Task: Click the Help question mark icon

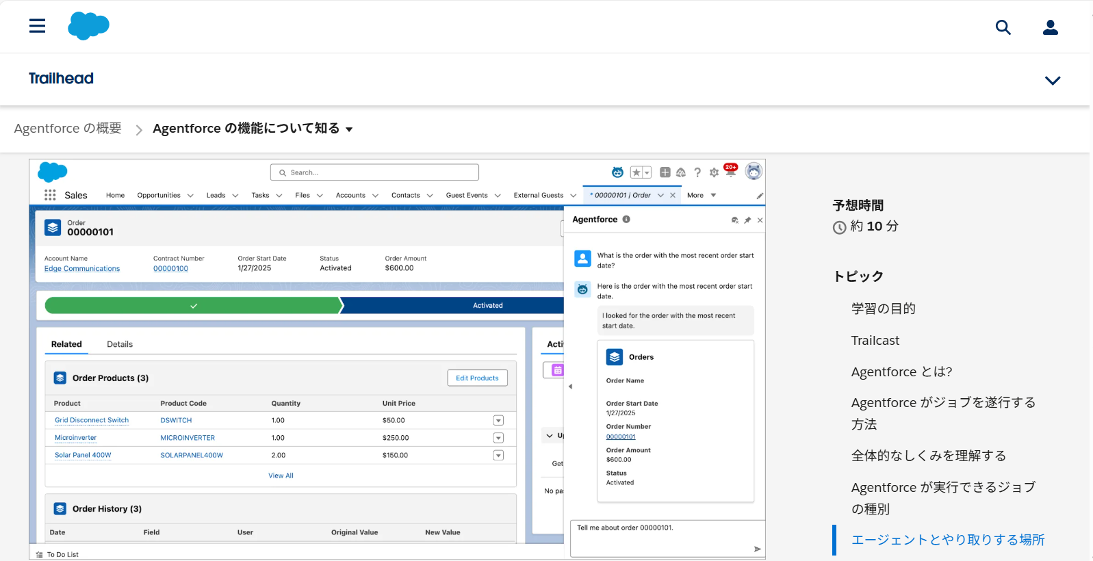Action: click(x=697, y=172)
